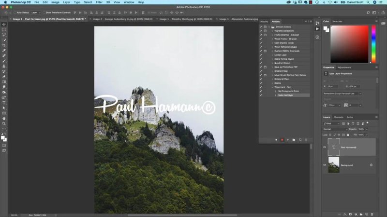Open the font family dropdown in Properties

(360, 94)
